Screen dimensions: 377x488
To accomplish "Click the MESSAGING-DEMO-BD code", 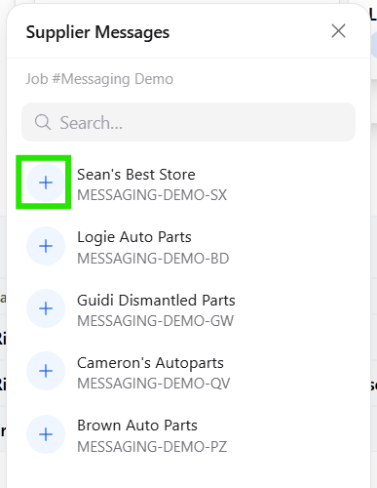I will 153,259.
